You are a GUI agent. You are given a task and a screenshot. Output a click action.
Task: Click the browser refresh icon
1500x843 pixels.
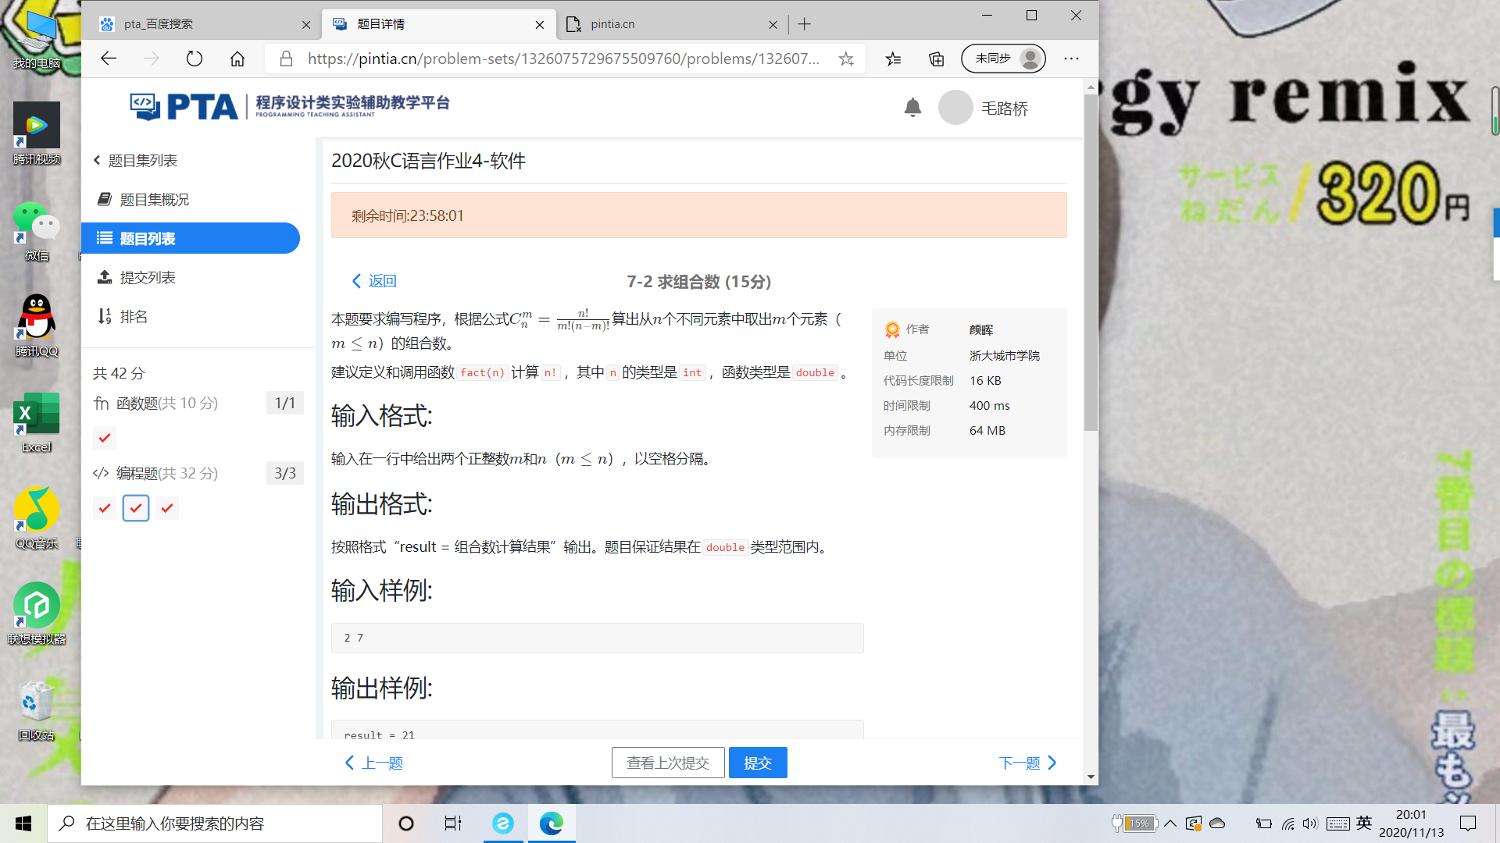(194, 59)
